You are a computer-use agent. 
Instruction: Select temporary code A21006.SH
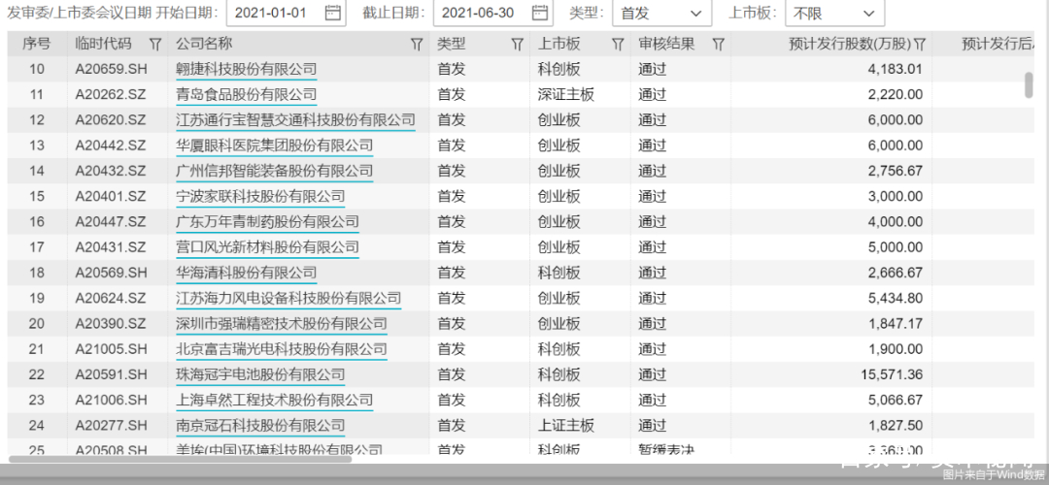click(111, 400)
